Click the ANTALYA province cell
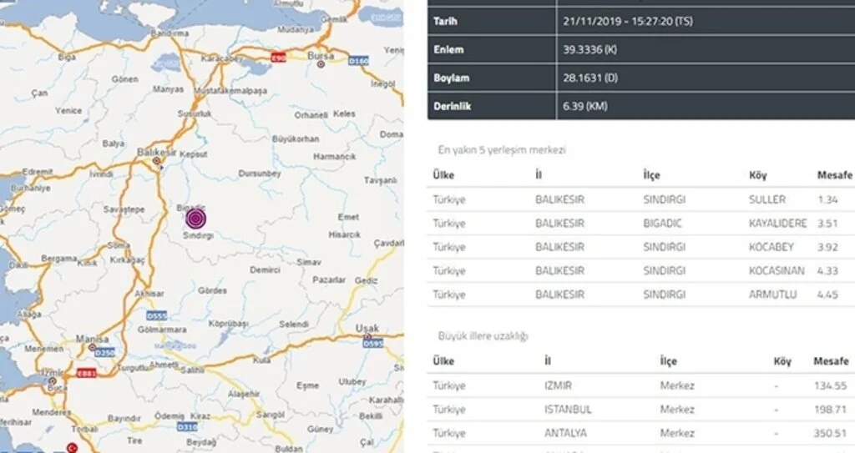855x453 pixels. (x=565, y=433)
